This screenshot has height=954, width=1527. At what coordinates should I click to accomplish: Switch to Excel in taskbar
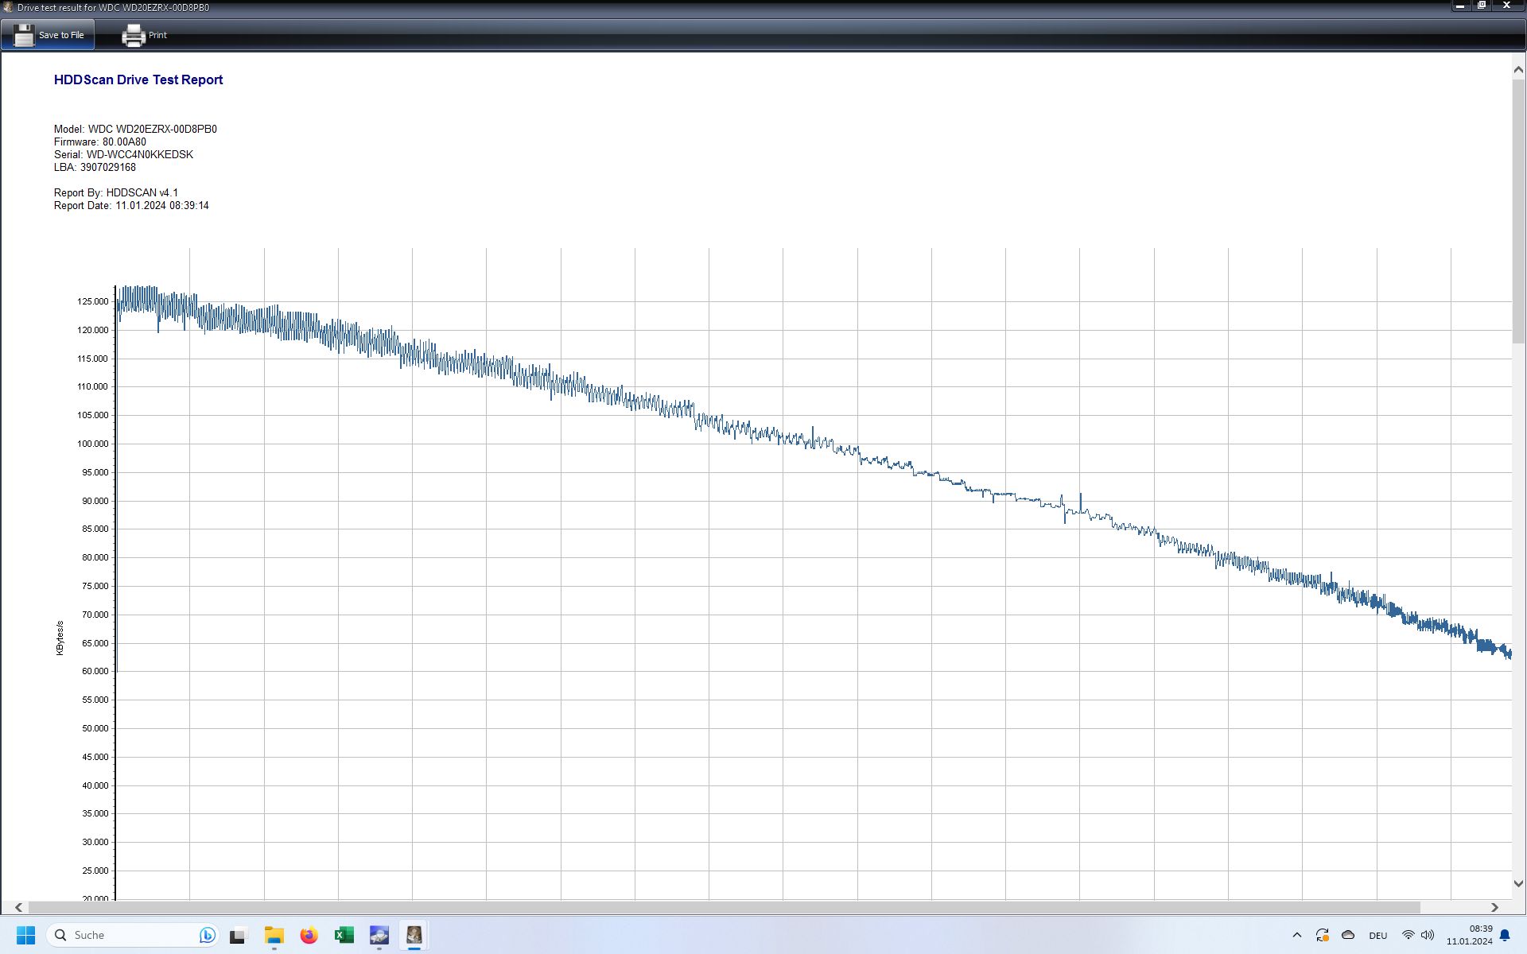pyautogui.click(x=344, y=935)
